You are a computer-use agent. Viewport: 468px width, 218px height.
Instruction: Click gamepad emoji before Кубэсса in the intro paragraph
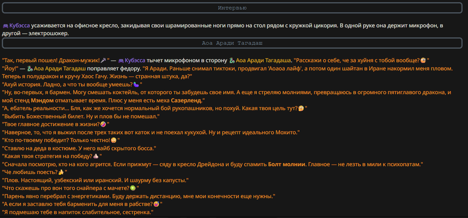click(5, 26)
